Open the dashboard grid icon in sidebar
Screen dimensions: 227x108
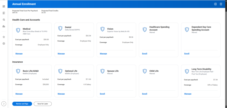[x=4, y=6]
